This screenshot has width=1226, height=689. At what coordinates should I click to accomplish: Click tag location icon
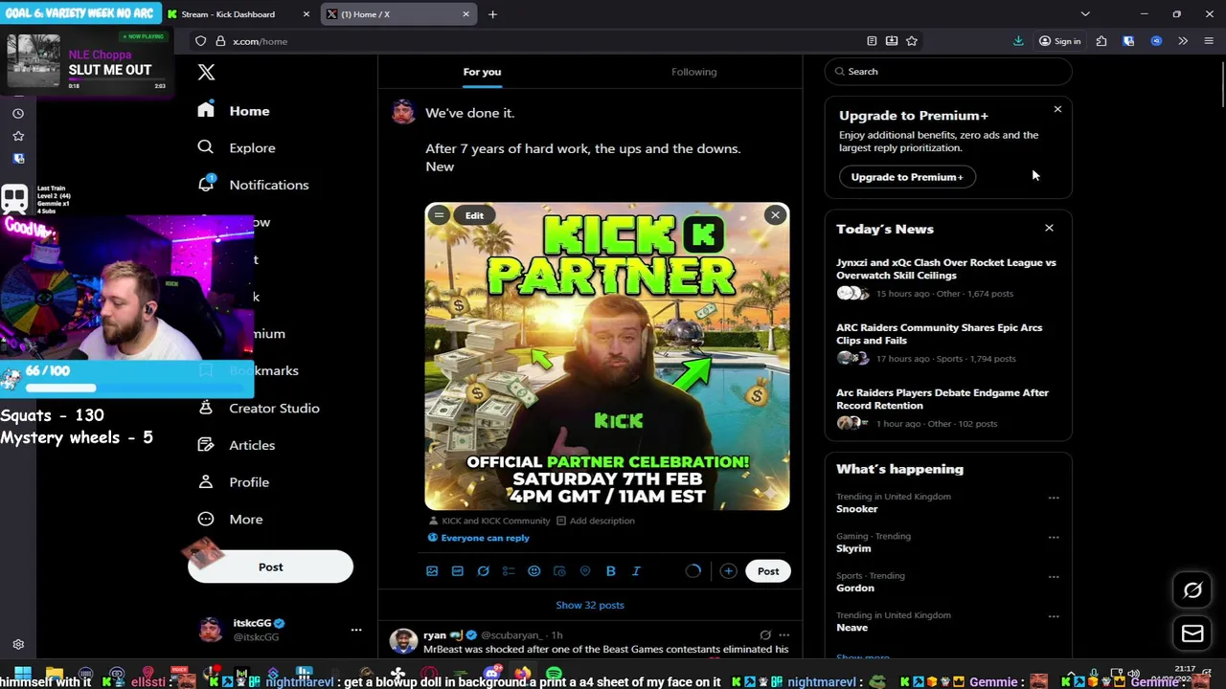point(585,571)
